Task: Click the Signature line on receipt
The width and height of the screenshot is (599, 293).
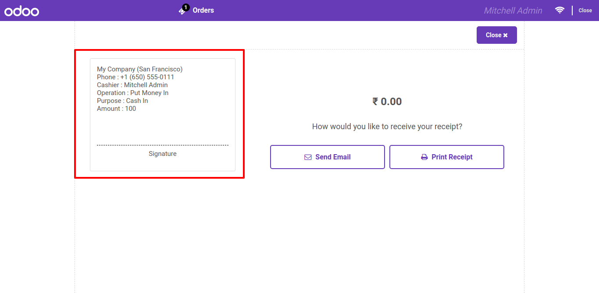Action: pyautogui.click(x=163, y=154)
